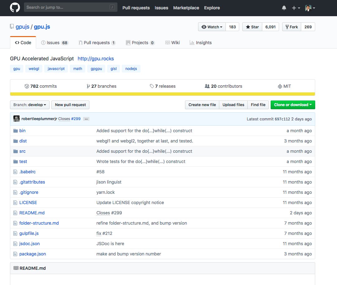
Task: Open Explore in top navigation
Action: (x=212, y=8)
